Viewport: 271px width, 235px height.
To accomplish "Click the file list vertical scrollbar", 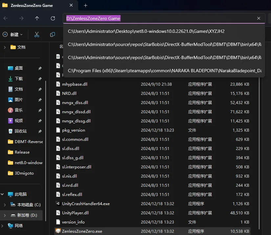I will (259, 153).
